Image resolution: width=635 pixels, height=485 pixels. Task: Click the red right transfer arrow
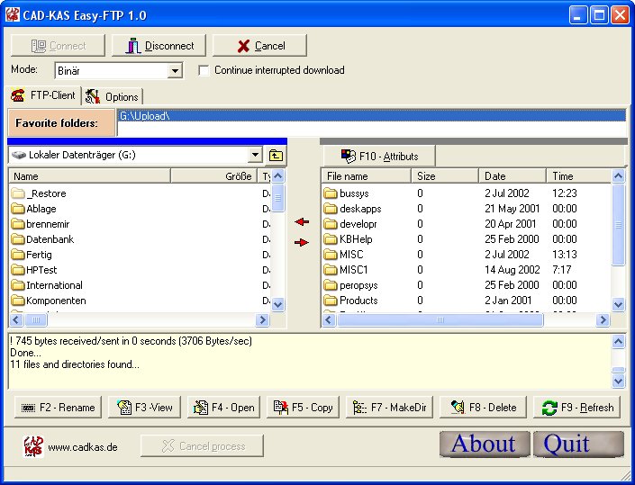tap(302, 242)
